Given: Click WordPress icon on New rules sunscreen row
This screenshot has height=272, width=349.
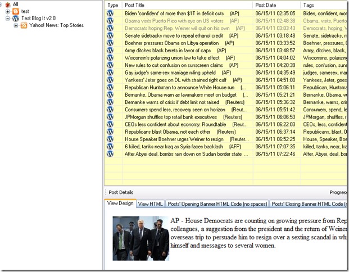Looking at the screenshot, I should tap(110, 65).
